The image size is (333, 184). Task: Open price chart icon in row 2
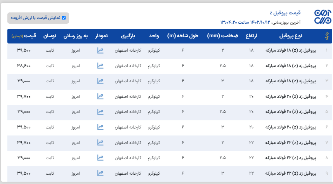[x=101, y=66]
